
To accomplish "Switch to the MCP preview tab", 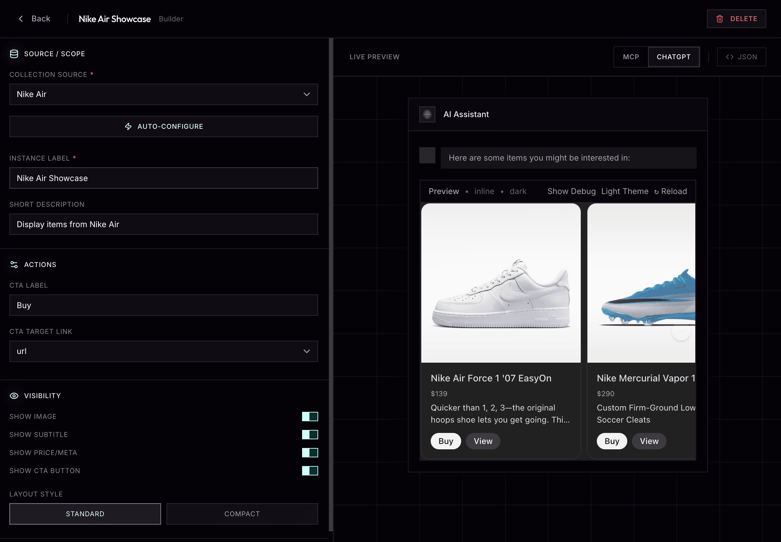I will pos(631,57).
